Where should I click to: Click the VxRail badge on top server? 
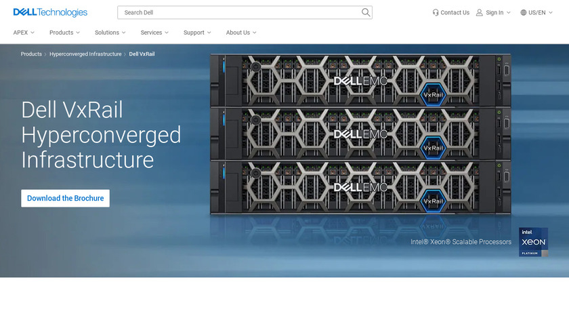pos(433,94)
